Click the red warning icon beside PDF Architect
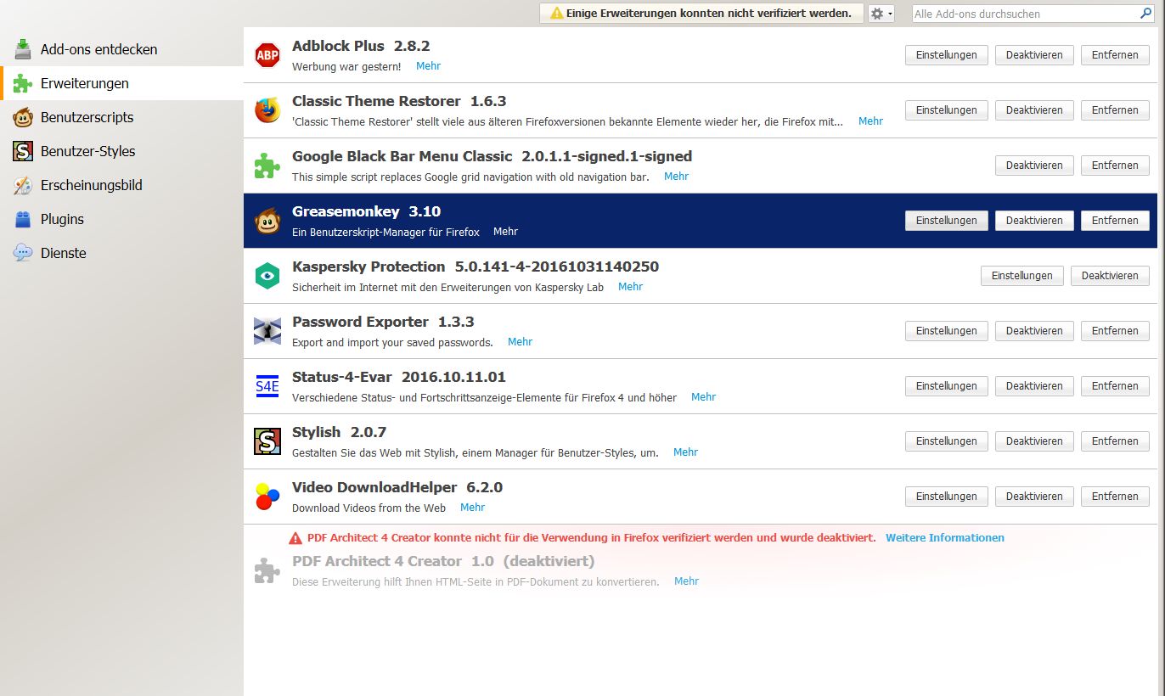 (x=295, y=538)
